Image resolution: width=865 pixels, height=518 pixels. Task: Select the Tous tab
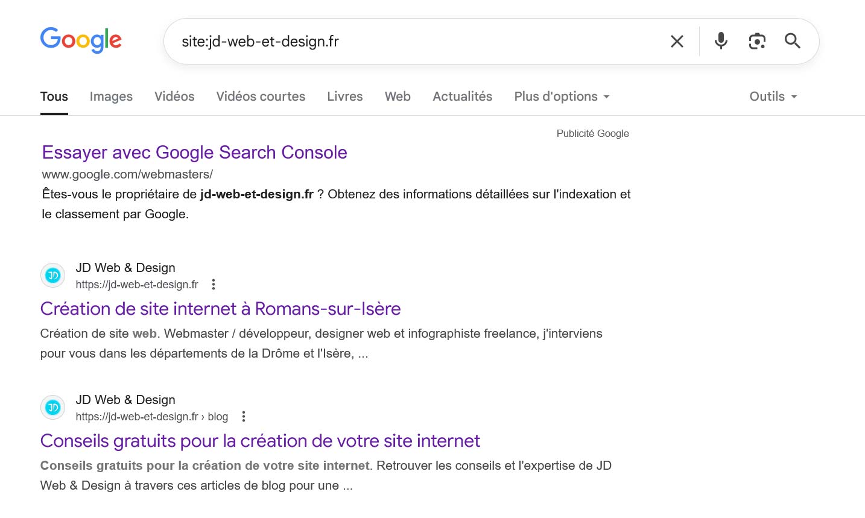coord(54,96)
